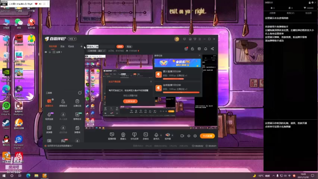Viewport: 318px width, 179px height.
Task: Open the 如何把手机变成电脑摄像头 help link
Action: (x=60, y=146)
